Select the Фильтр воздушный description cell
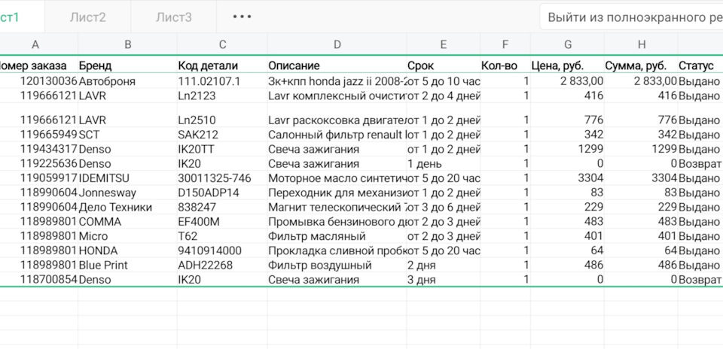Viewport: 723px width, 349px height. tap(337, 266)
